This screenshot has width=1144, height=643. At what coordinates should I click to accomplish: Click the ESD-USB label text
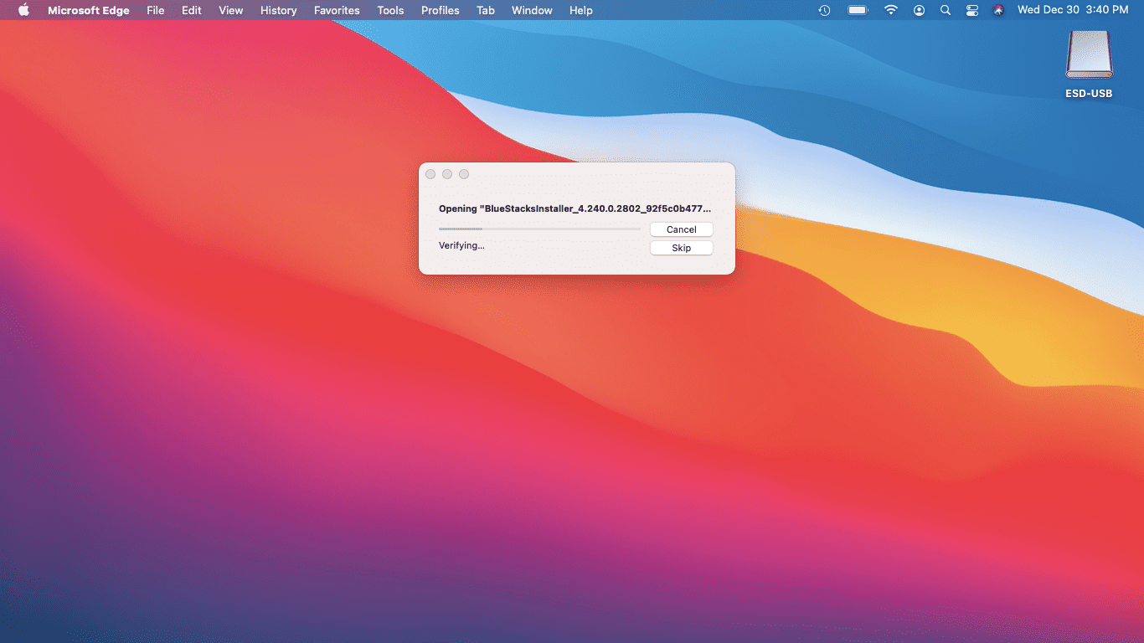[x=1089, y=94]
